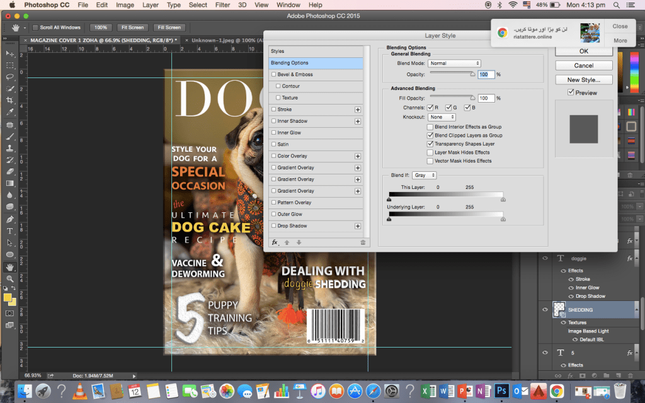Click the New Style button
The height and width of the screenshot is (403, 645).
click(584, 80)
